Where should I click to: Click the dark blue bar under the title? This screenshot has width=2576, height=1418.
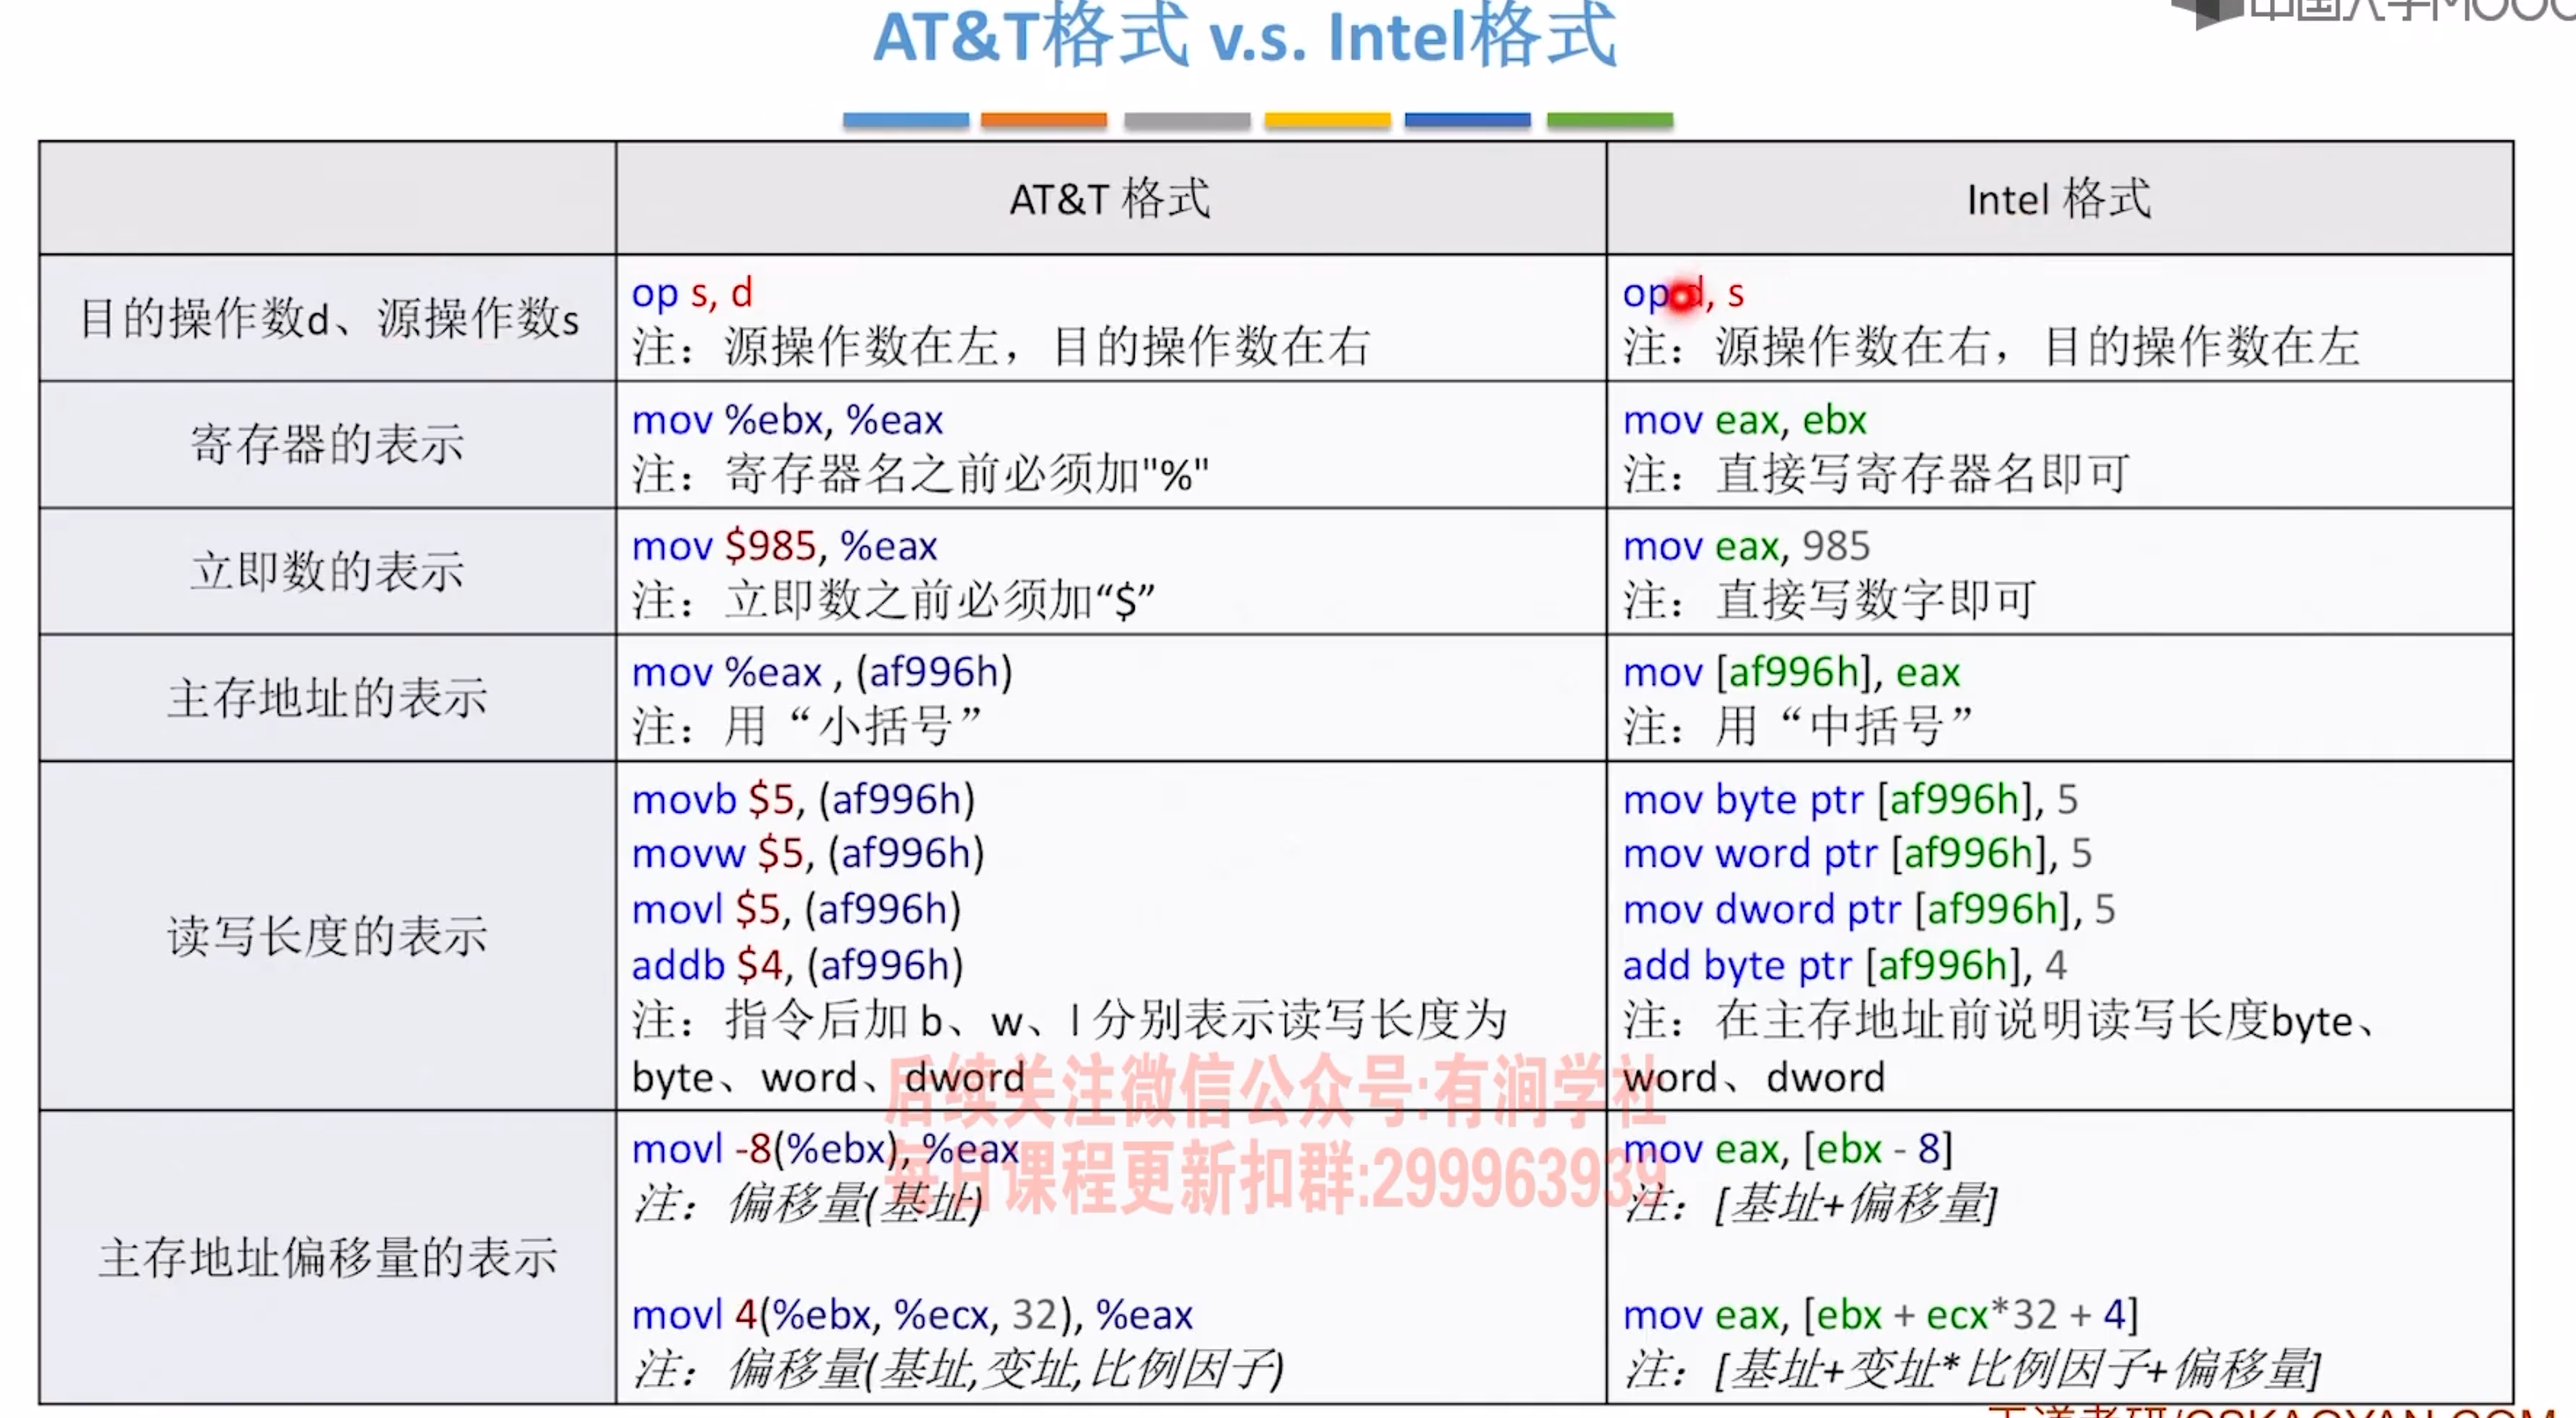pyautogui.click(x=1467, y=120)
